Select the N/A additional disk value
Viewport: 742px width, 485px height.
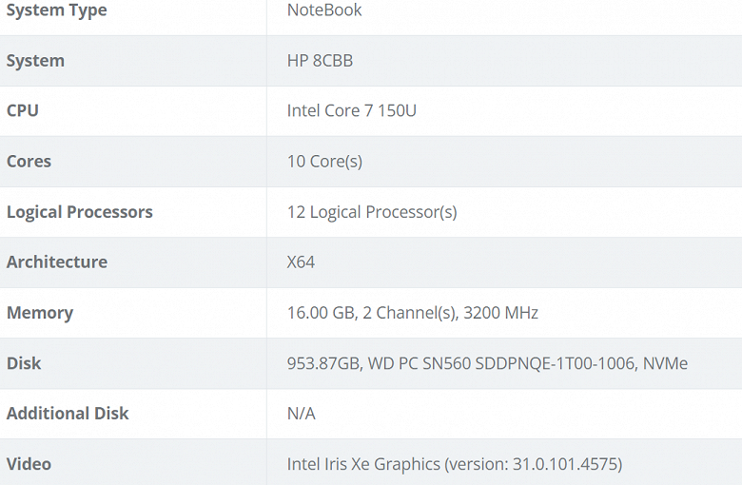point(301,413)
